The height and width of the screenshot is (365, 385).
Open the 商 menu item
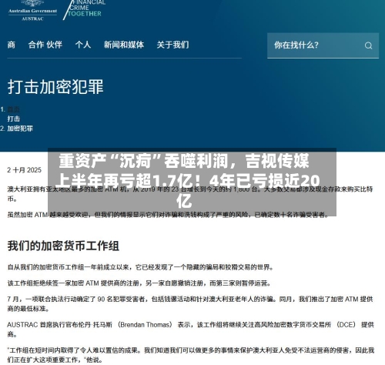[x=11, y=45]
